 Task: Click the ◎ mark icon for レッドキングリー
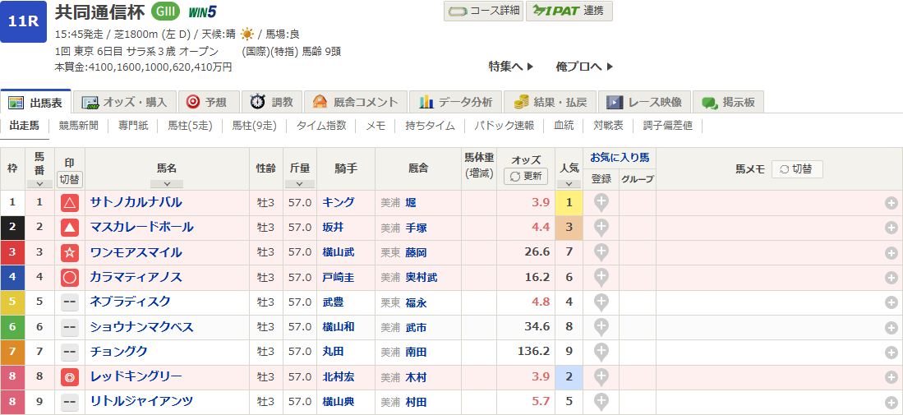(x=70, y=377)
